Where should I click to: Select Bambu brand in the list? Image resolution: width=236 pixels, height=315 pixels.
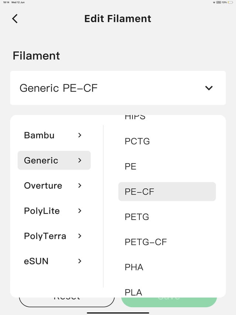coord(39,135)
